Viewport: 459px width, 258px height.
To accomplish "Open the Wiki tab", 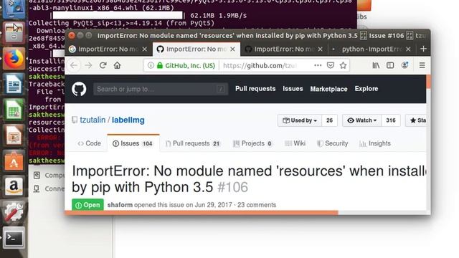I will pos(295,143).
